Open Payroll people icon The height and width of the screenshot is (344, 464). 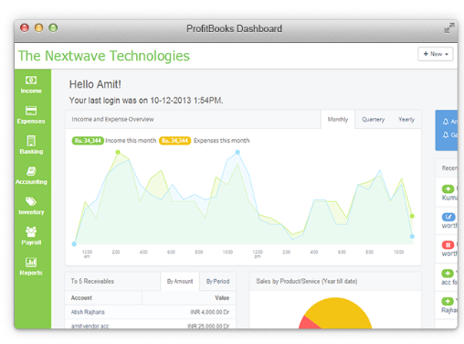pos(31,231)
